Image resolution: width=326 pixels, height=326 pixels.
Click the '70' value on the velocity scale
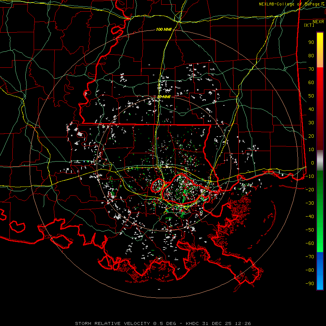point(311,69)
